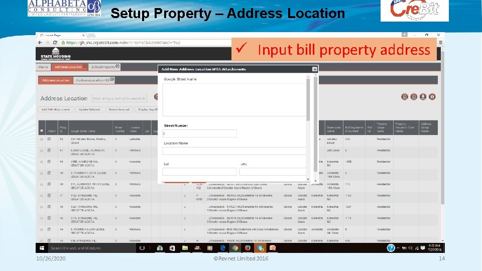Go back with the browser back arrow

(40, 43)
